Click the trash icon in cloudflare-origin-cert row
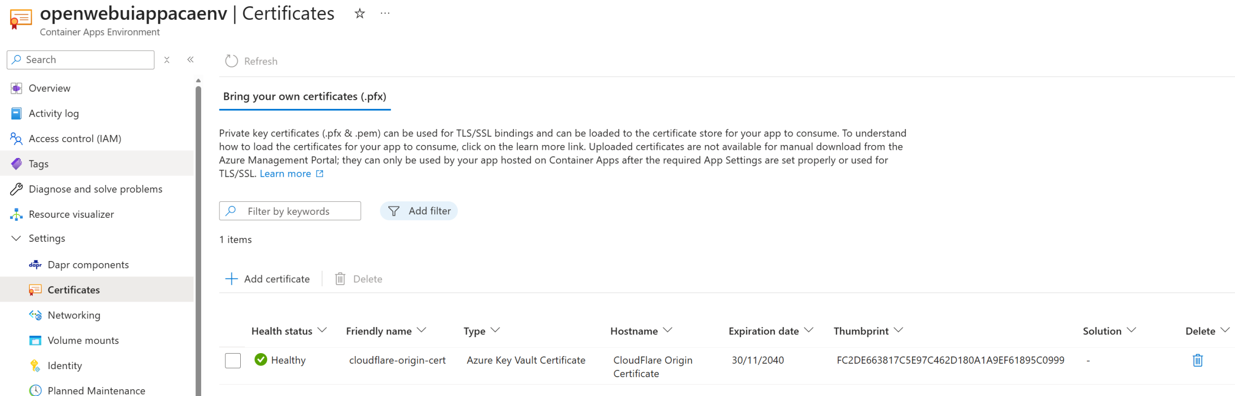The width and height of the screenshot is (1235, 396). pyautogui.click(x=1197, y=360)
